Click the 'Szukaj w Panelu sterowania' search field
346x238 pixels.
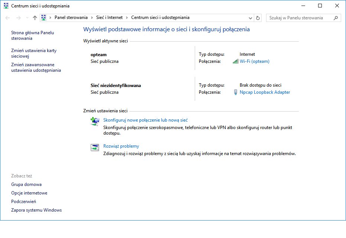tap(299, 18)
